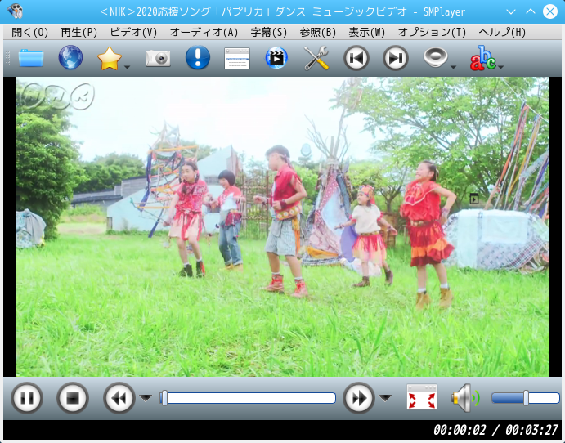Open the ヘルプ(H) menu

[501, 33]
